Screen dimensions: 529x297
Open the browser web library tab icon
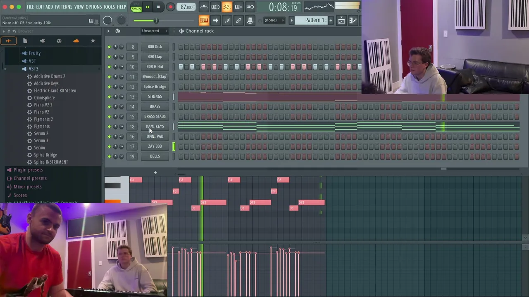[x=59, y=41]
